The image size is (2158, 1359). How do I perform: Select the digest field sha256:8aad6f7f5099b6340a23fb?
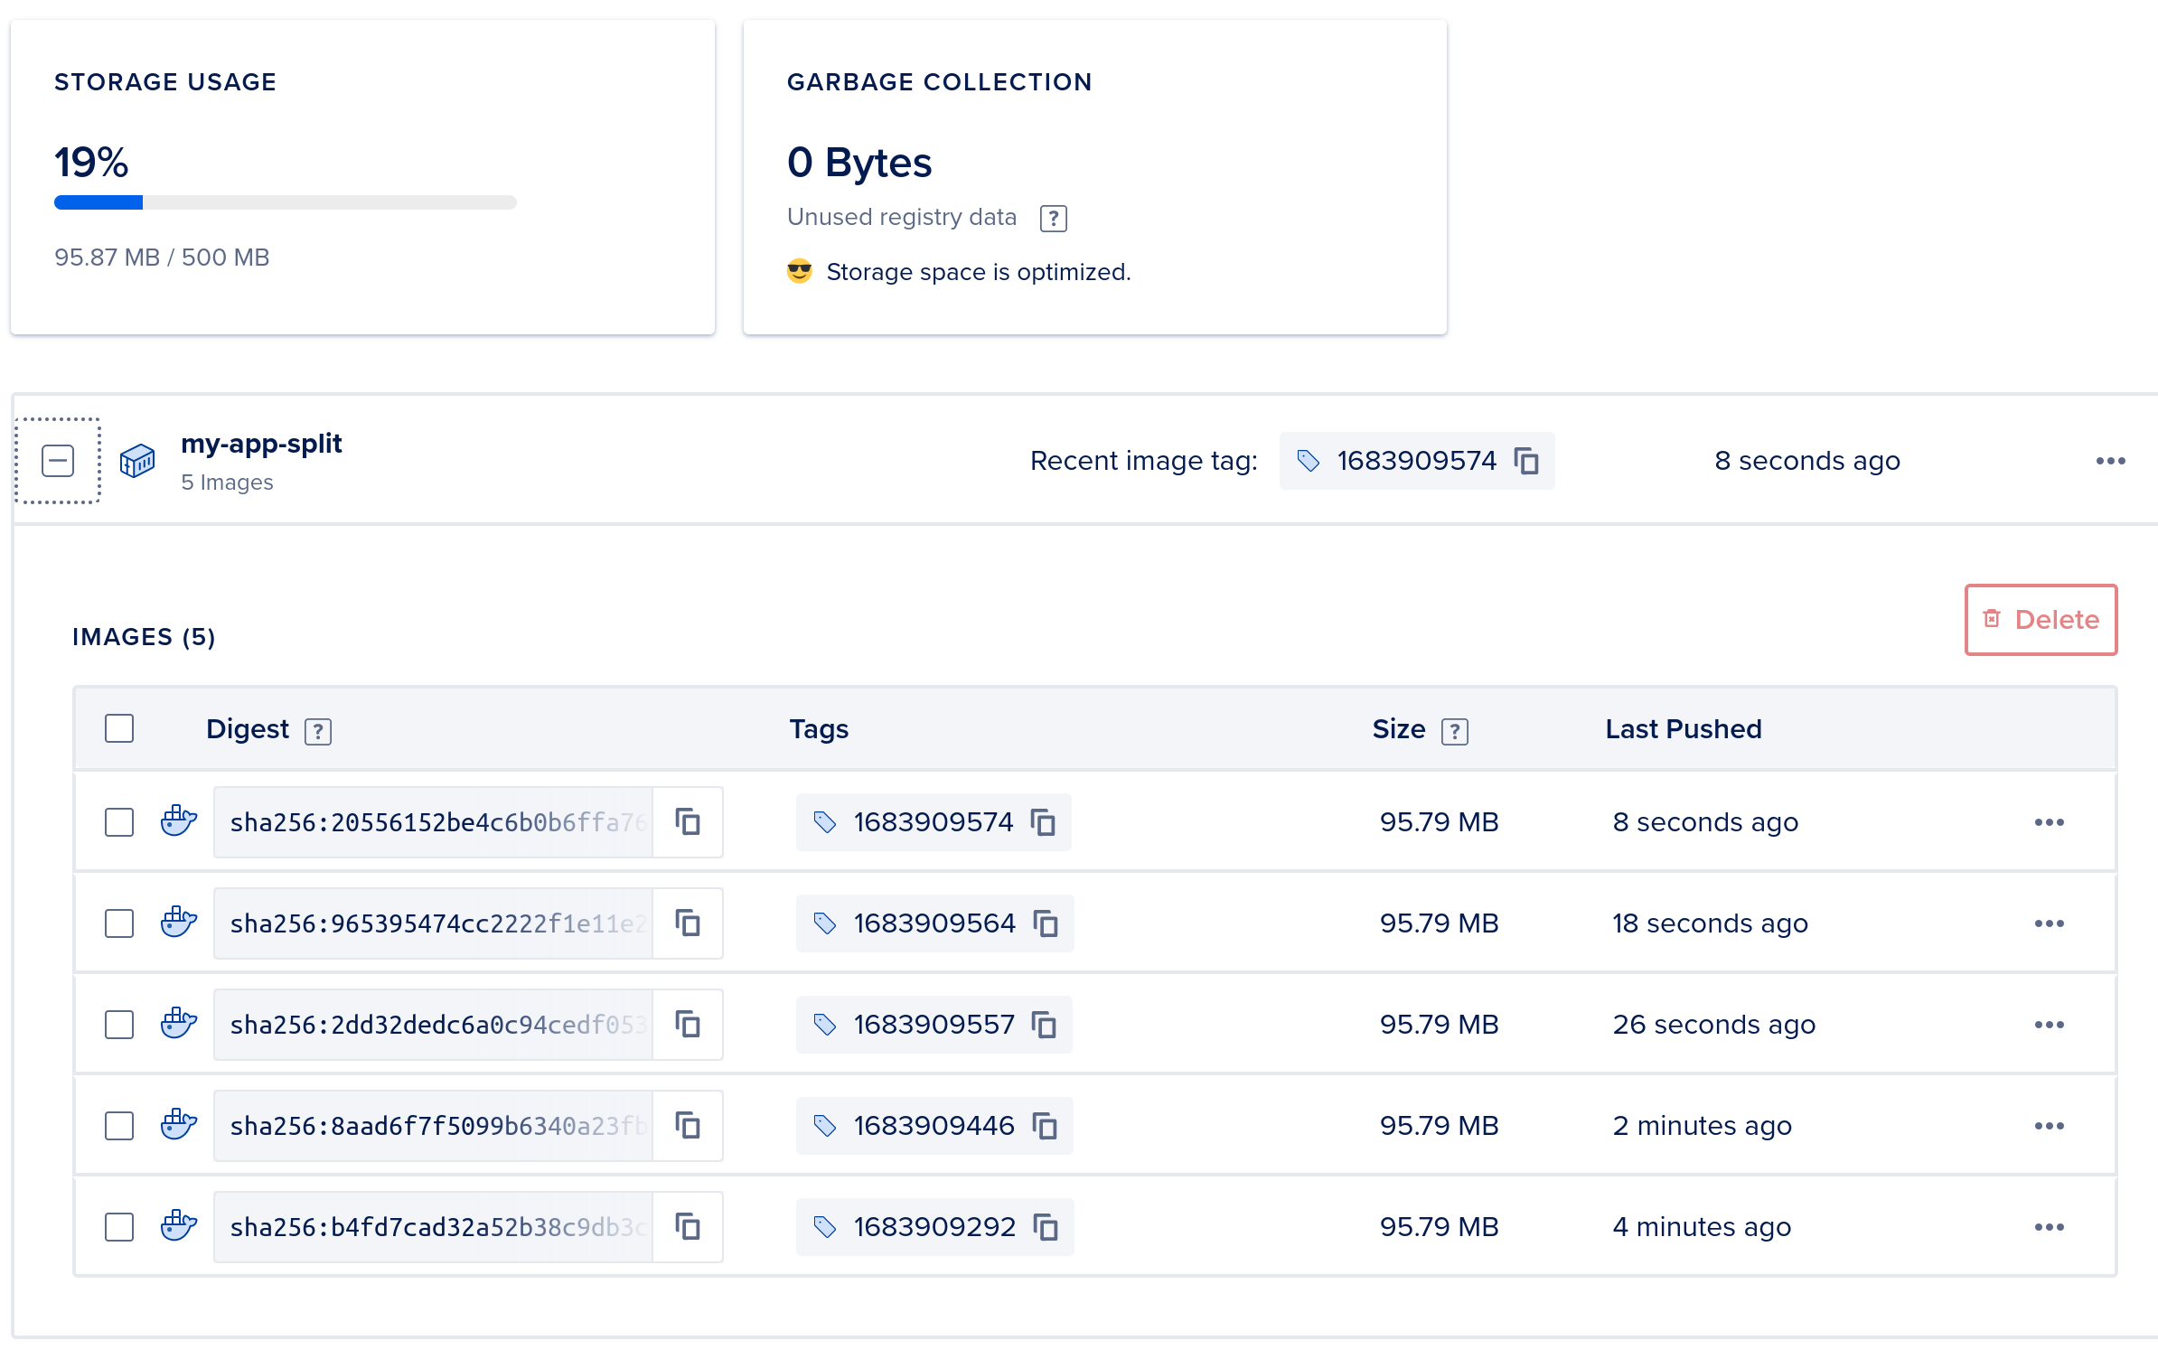pyautogui.click(x=434, y=1126)
